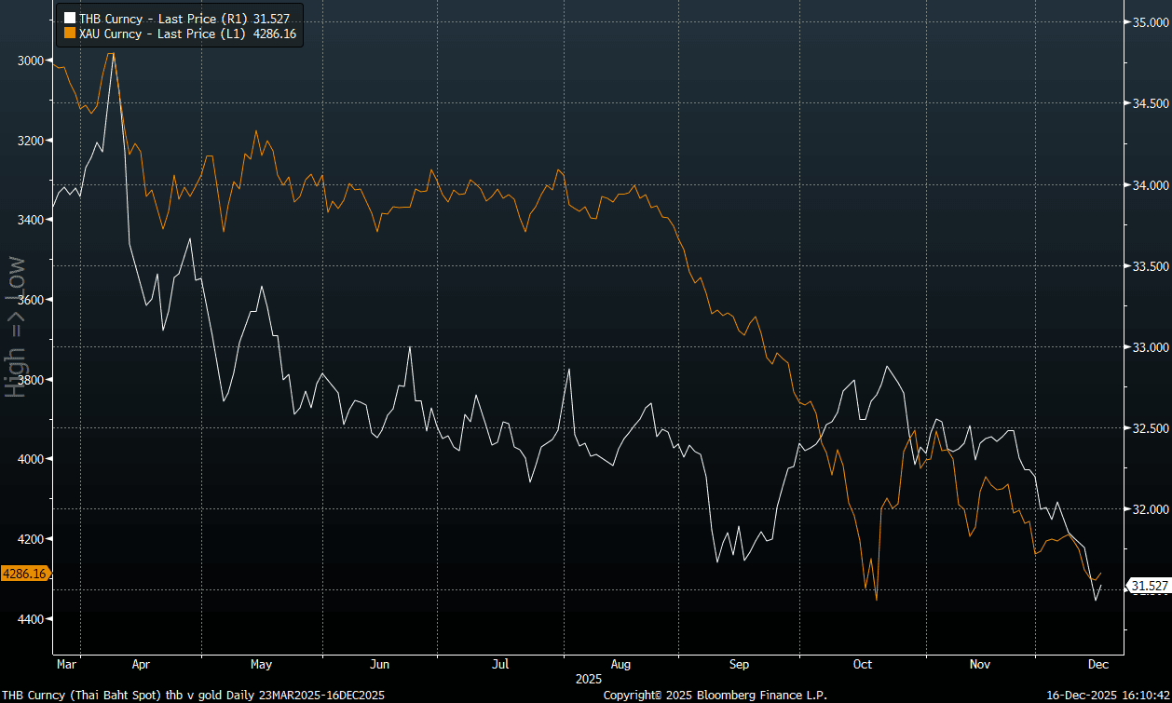Click the orange XAU Curncy legend swatch
Screen dimensions: 1172x703
69,34
